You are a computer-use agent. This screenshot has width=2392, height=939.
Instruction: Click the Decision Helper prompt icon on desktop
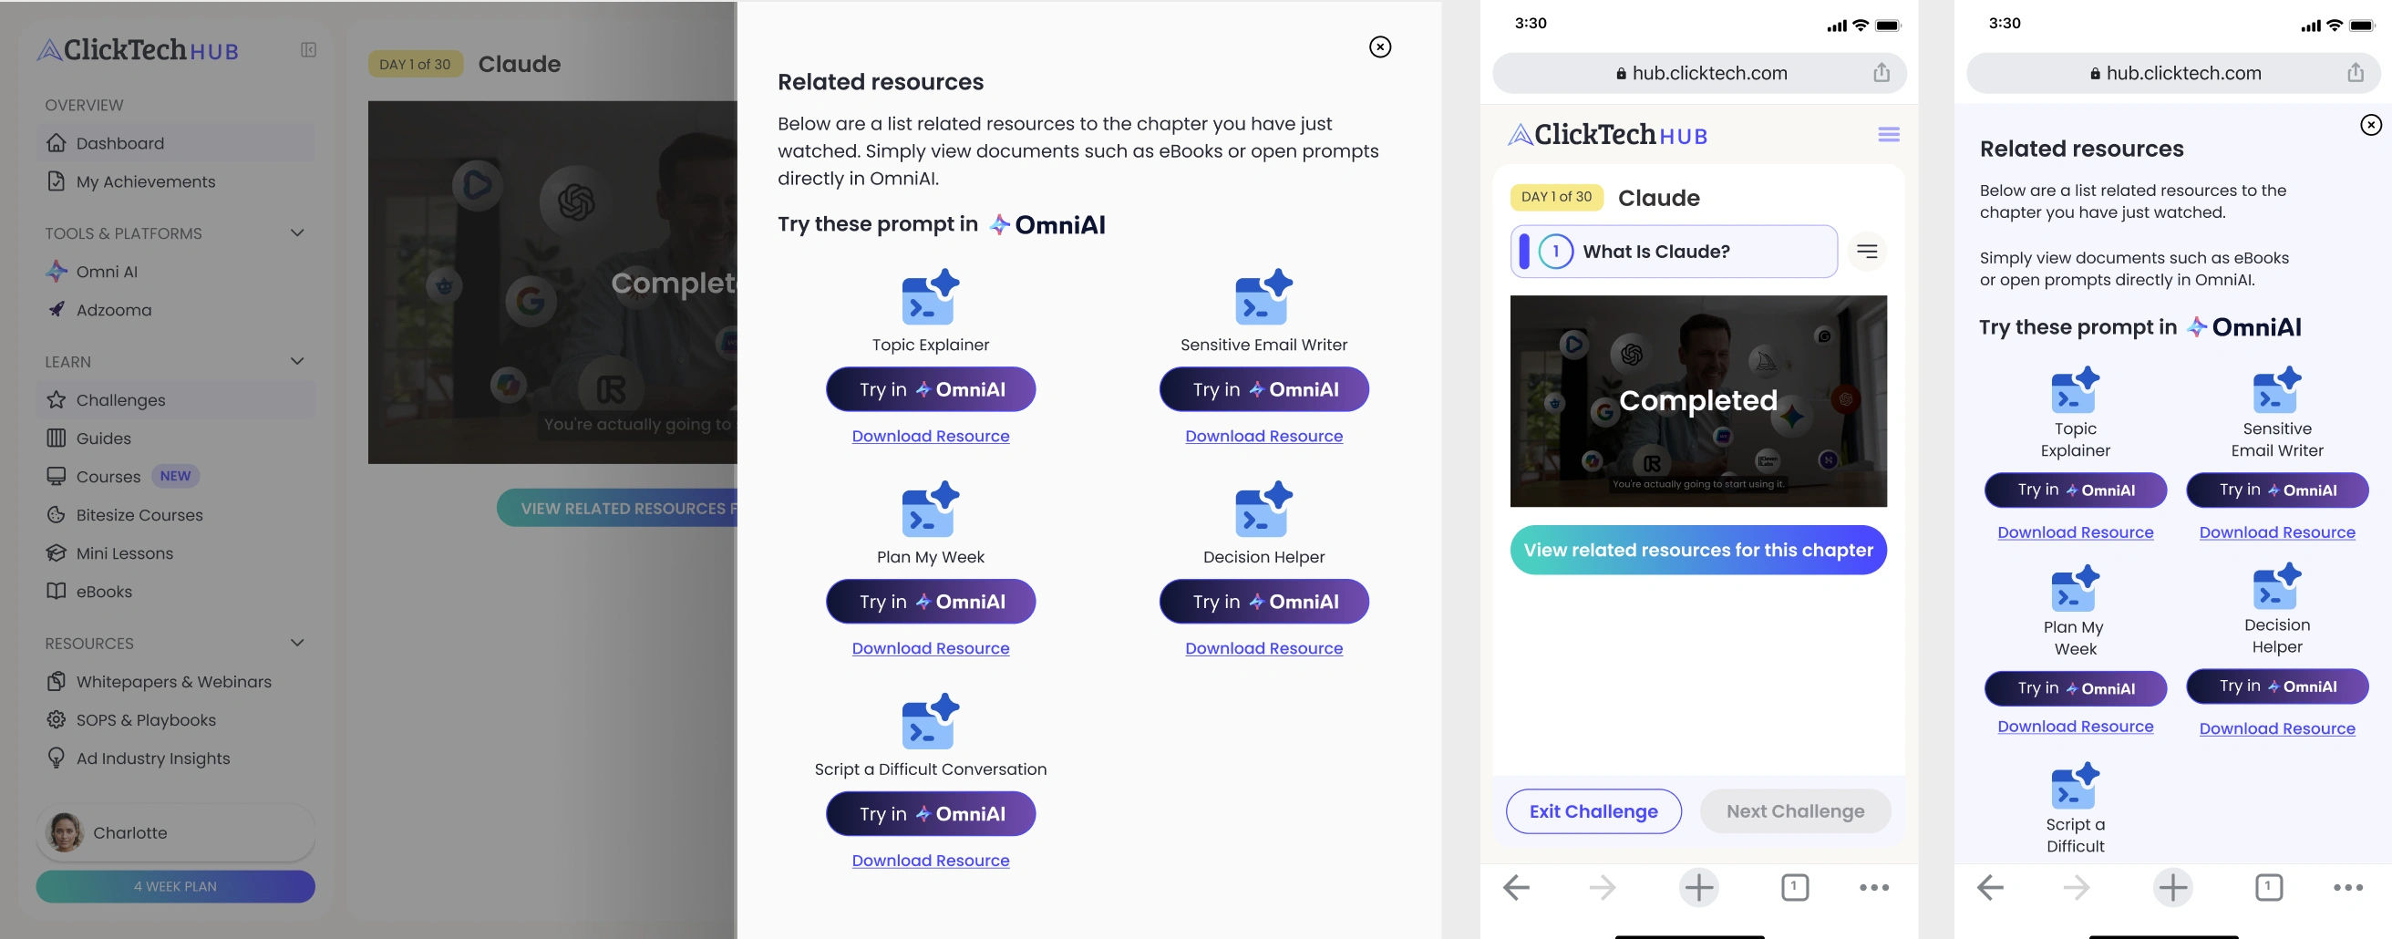(1263, 509)
